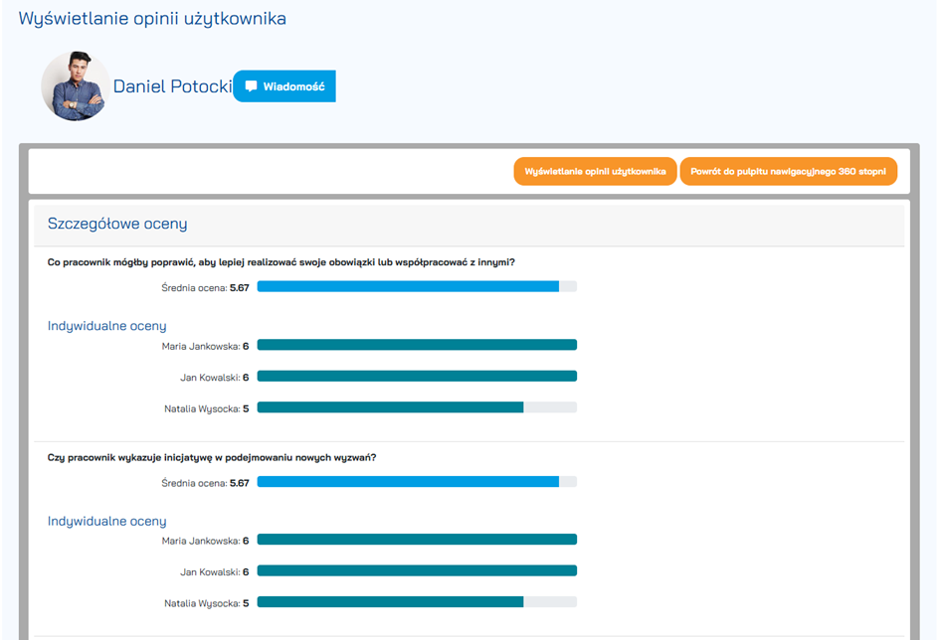Click Indywidualne oceny heading under the initiative question
This screenshot has width=940, height=640.
pyautogui.click(x=107, y=521)
